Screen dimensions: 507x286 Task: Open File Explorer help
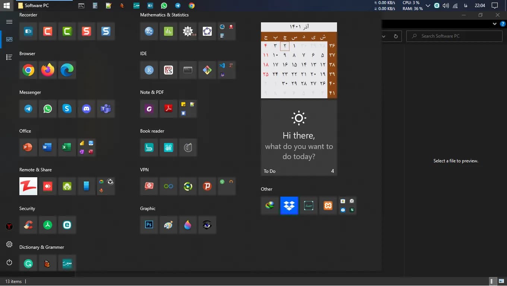pyautogui.click(x=503, y=24)
